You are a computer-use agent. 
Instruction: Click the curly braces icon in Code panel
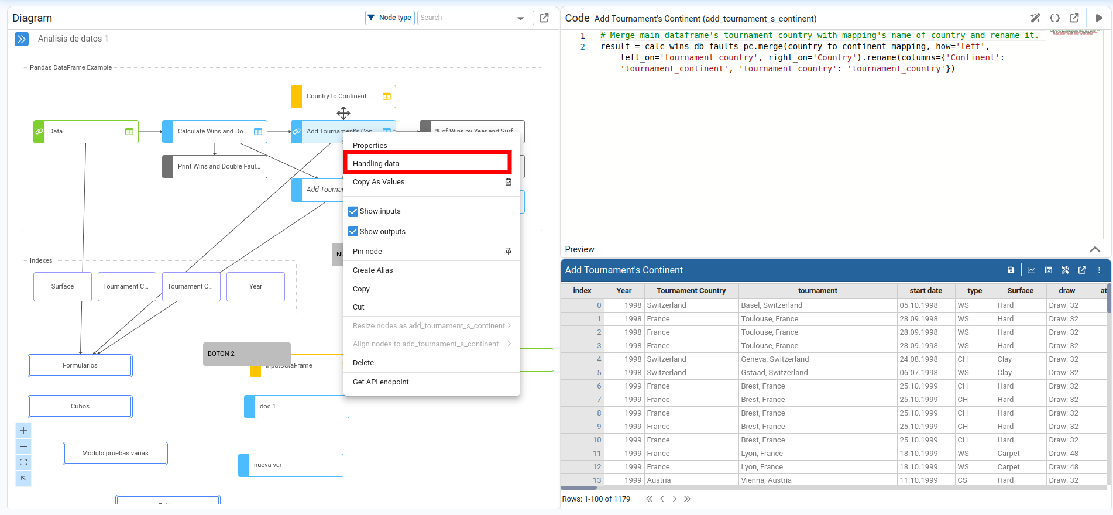[1054, 18]
